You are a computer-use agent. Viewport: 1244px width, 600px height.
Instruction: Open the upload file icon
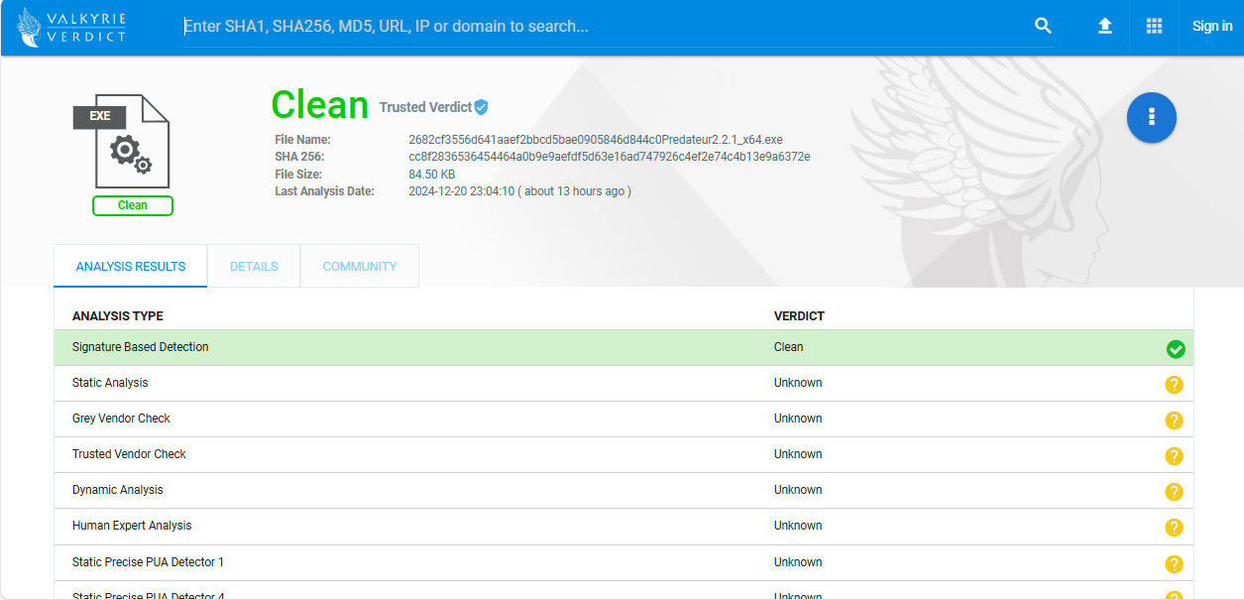tap(1105, 27)
